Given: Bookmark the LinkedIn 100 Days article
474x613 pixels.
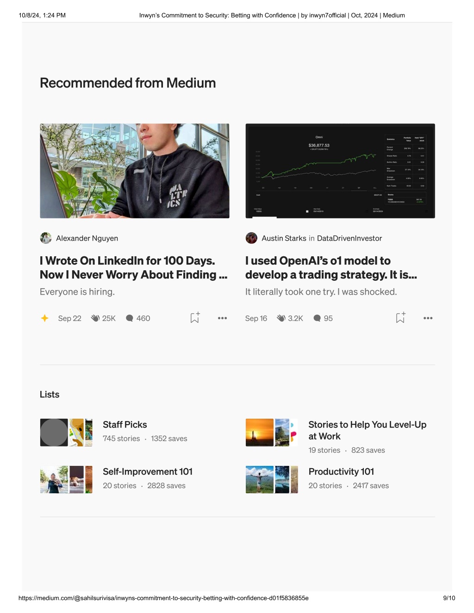Looking at the screenshot, I should click(195, 318).
